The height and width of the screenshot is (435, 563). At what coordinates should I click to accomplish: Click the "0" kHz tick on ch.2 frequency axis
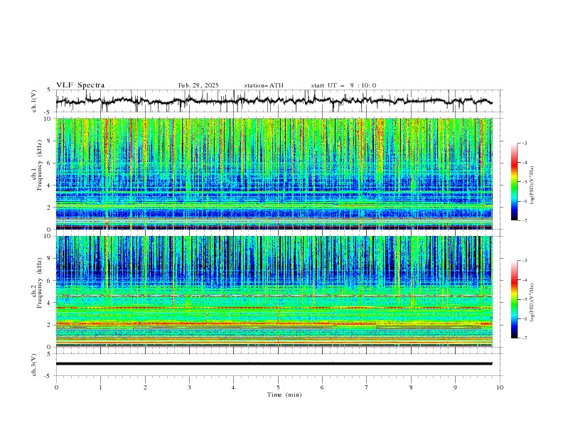[x=50, y=347]
